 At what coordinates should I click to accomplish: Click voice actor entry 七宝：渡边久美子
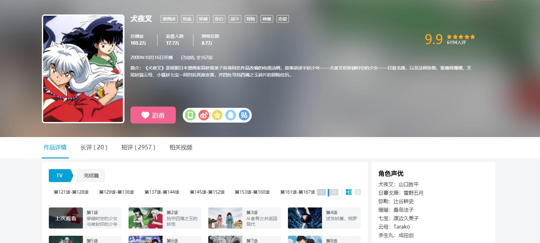399,218
